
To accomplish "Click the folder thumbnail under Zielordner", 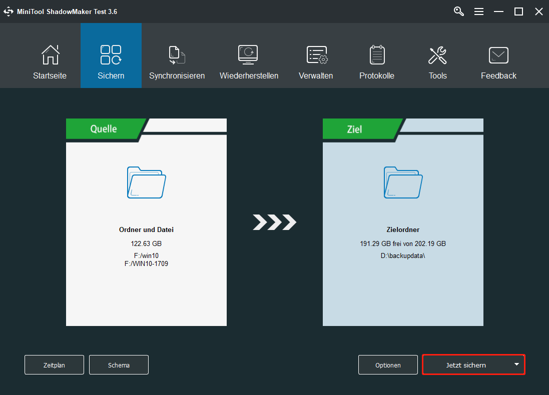I will pyautogui.click(x=403, y=182).
